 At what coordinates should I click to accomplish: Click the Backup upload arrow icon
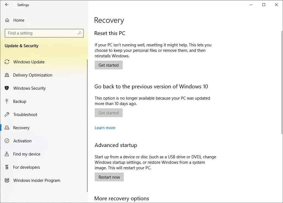(7, 101)
